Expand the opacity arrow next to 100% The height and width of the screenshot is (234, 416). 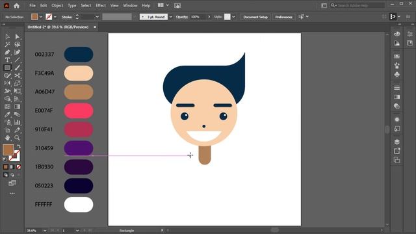point(209,17)
